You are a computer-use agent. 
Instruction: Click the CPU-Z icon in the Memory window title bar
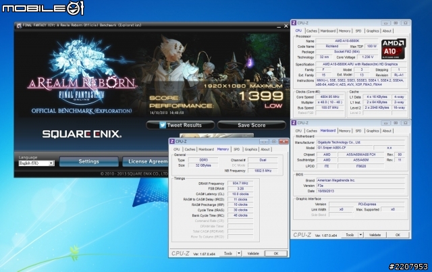pyautogui.click(x=172, y=141)
